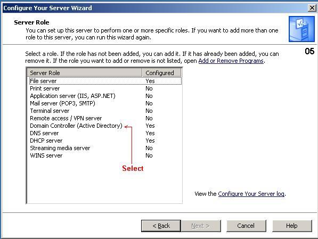Select the DHCP server role
Image resolution: width=318 pixels, height=239 pixels.
tap(105, 141)
